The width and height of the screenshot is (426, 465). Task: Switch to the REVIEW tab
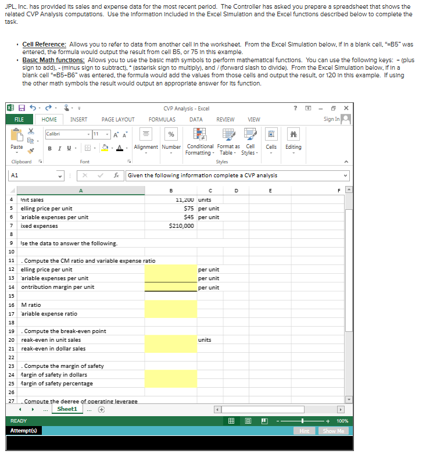pyautogui.click(x=225, y=120)
